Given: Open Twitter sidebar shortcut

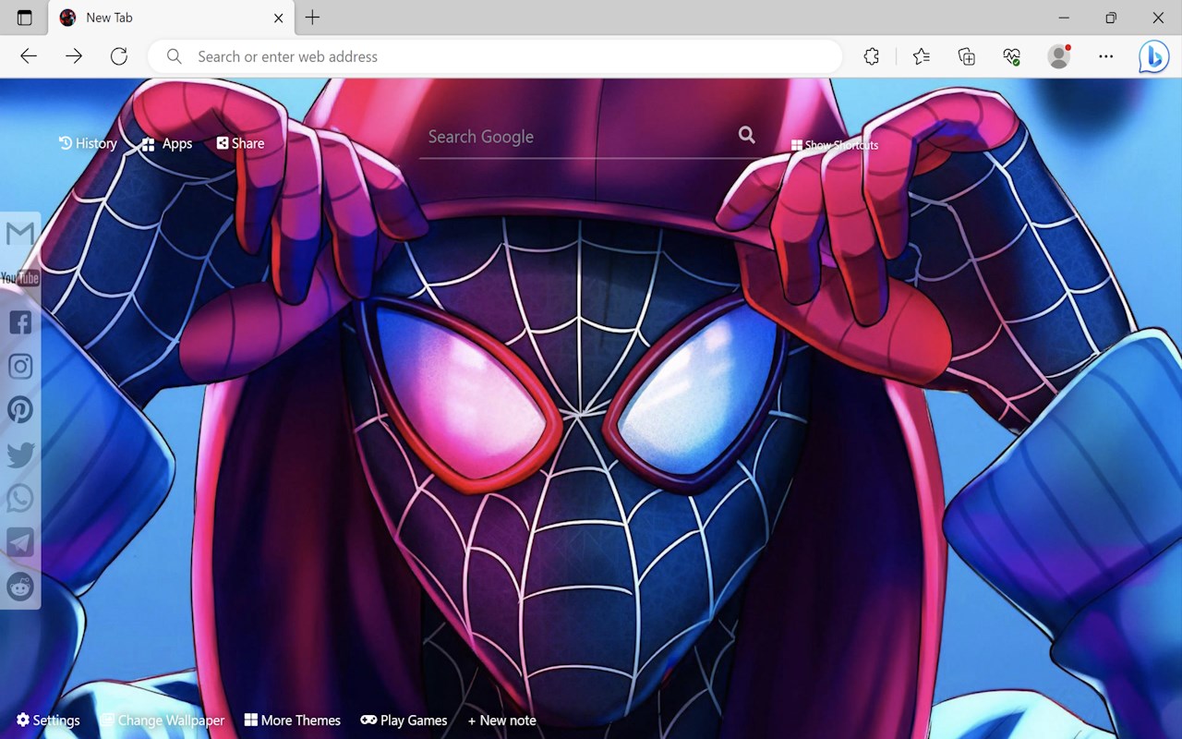Looking at the screenshot, I should (20, 454).
